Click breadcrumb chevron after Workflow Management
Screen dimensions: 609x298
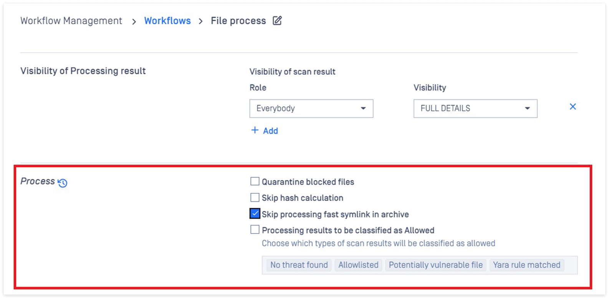coord(134,21)
